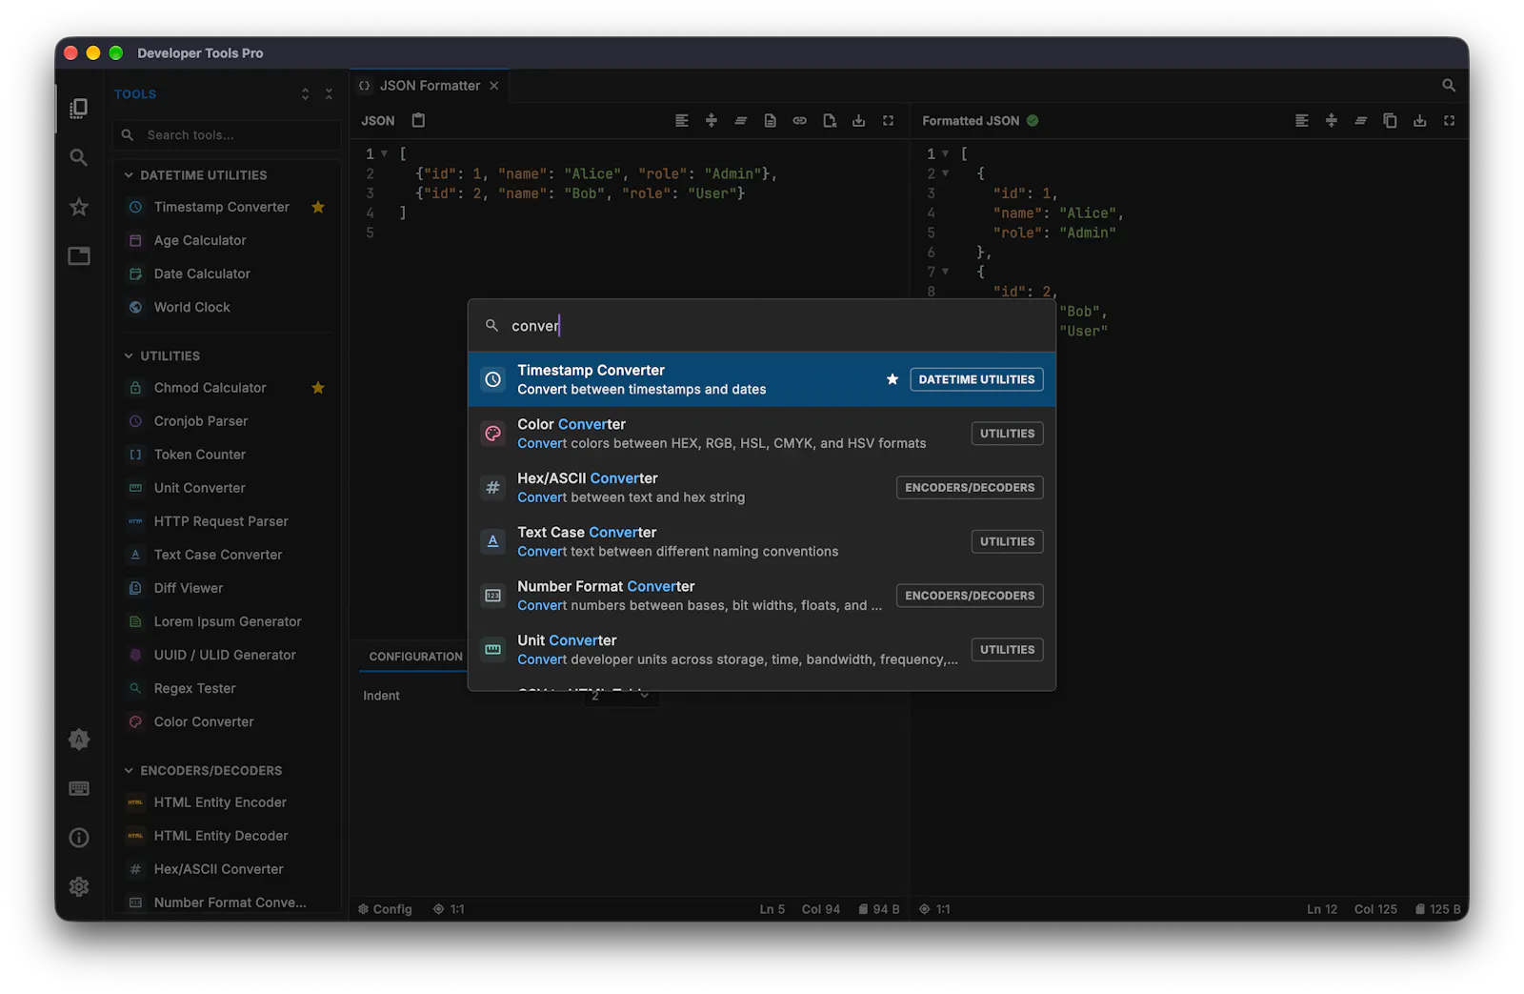Select the JSON Formatter tab
This screenshot has width=1524, height=994.
429,86
